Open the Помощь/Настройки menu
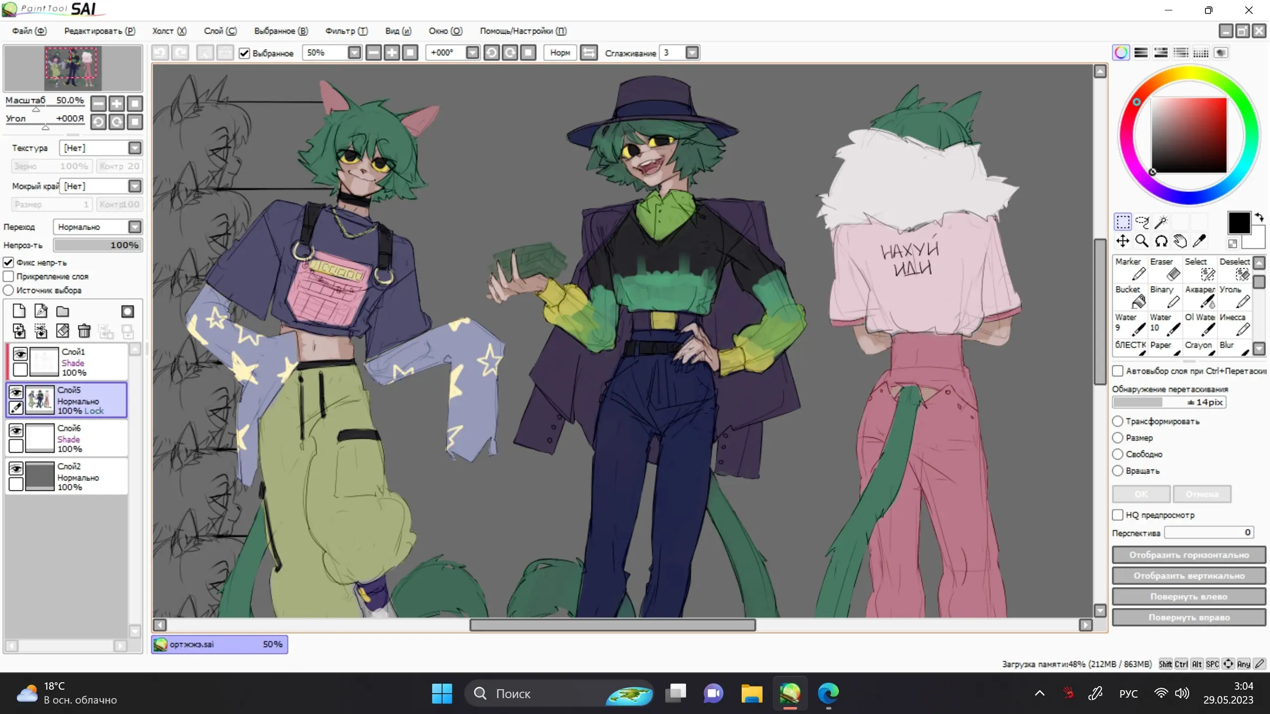The width and height of the screenshot is (1270, 714). click(523, 31)
